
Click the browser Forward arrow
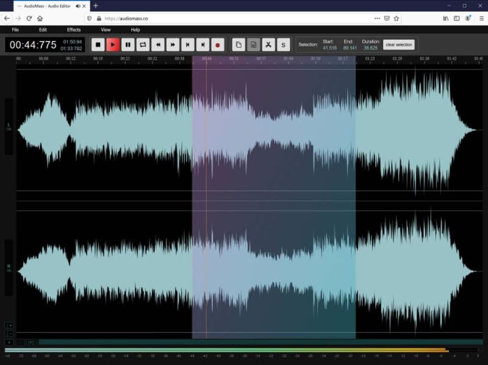coord(18,18)
